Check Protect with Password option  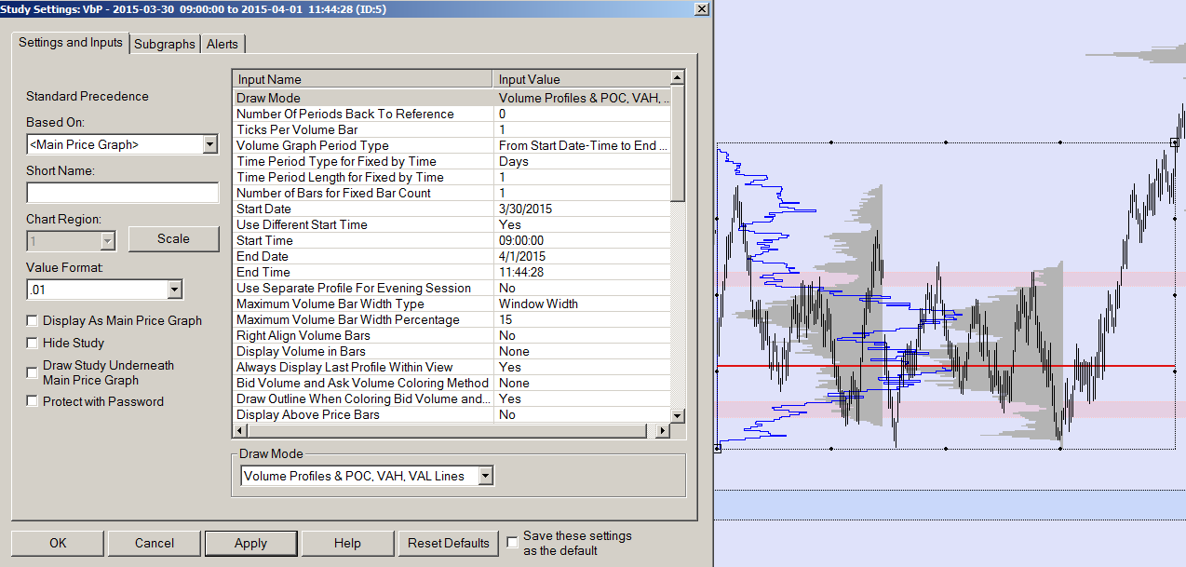33,401
